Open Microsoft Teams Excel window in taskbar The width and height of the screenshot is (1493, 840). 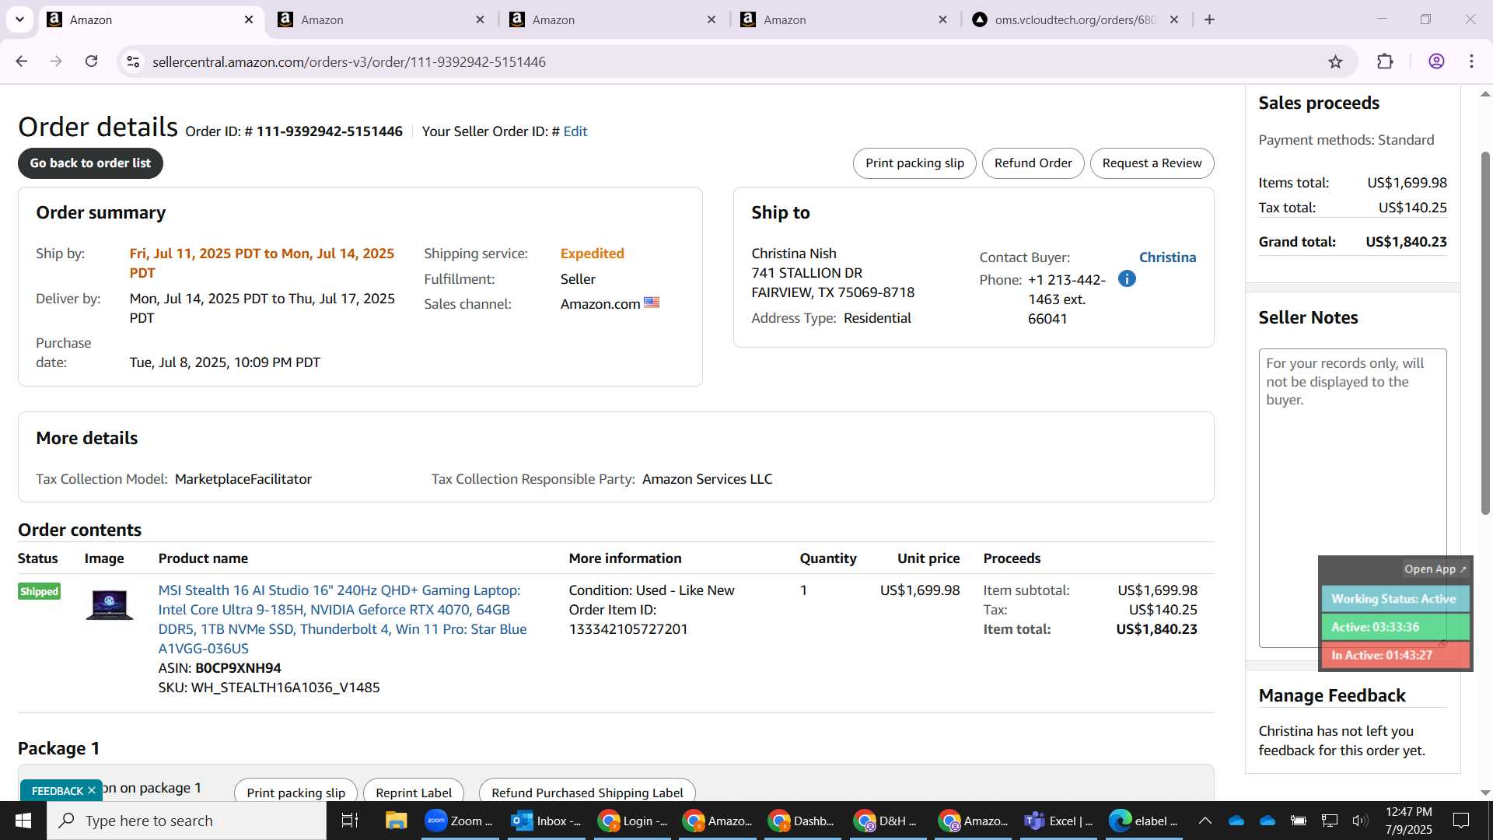coord(1058,821)
